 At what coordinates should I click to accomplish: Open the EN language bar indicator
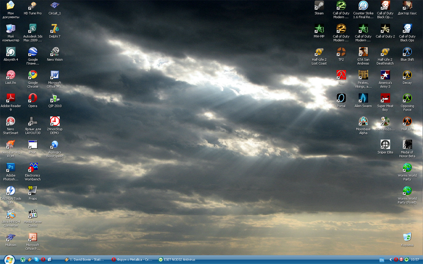click(x=382, y=260)
